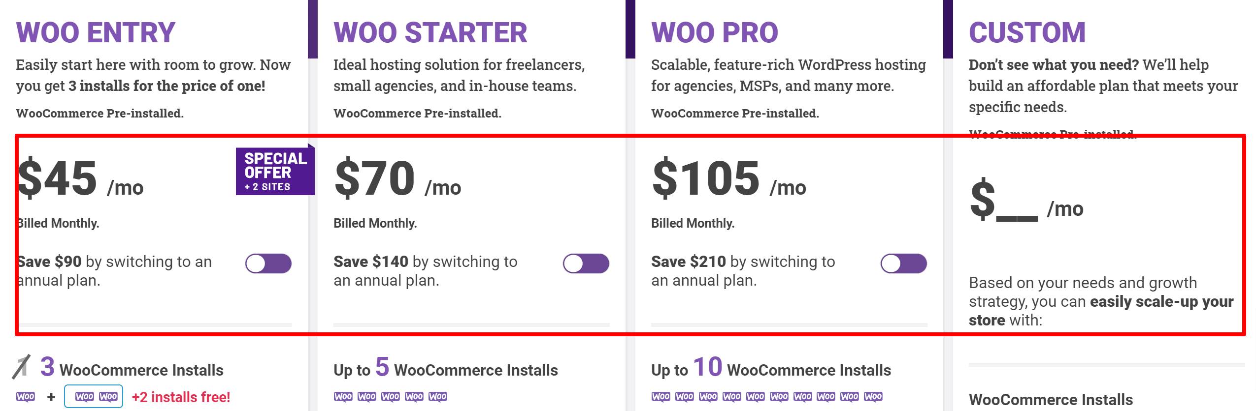1256x411 pixels.
Task: Click the $105 /mo price
Action: (x=728, y=178)
